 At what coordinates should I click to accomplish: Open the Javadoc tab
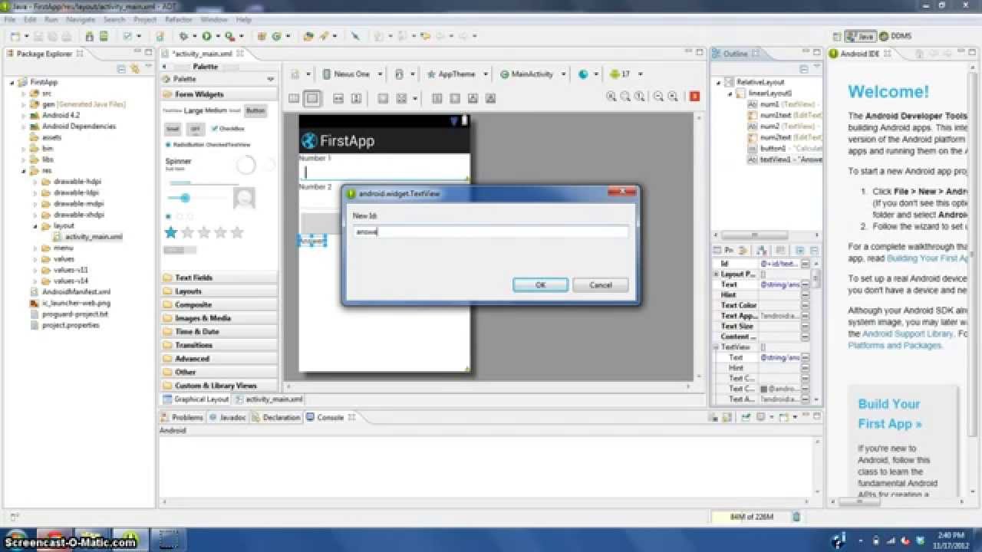click(228, 417)
